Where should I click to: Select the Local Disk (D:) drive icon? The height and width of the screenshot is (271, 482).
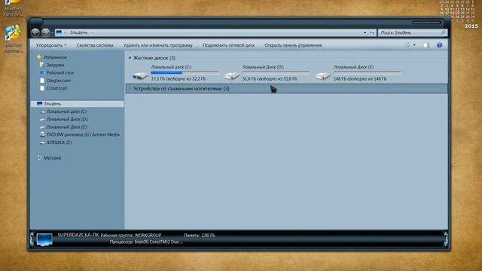[231, 75]
